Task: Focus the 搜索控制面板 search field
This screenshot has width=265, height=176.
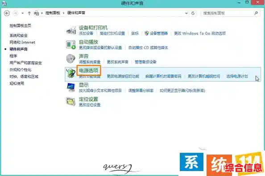Action: (230, 13)
